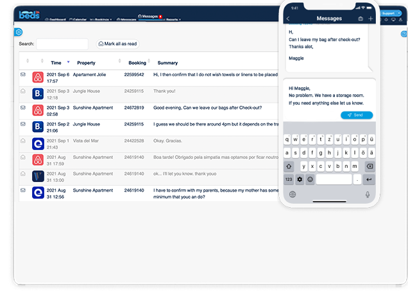Click the Messages tab envelope icon in navbar

coord(140,16)
